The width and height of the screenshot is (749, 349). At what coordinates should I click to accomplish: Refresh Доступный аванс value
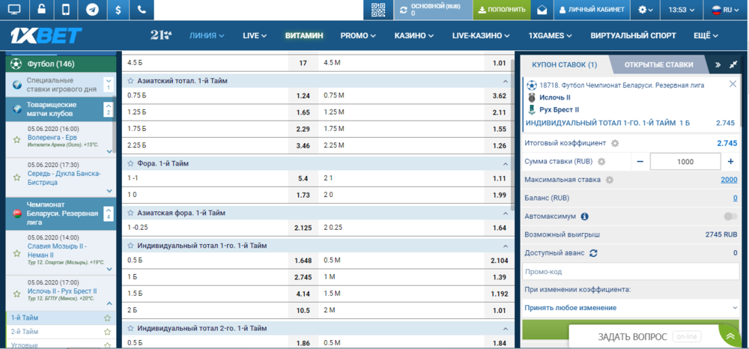pos(593,253)
